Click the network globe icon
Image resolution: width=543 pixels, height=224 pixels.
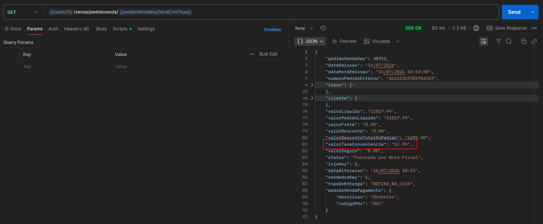pos(476,28)
